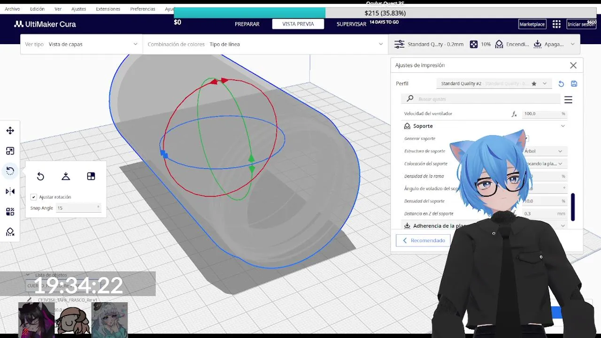Click the Select face to align icon
601x338 pixels.
pyautogui.click(x=91, y=176)
